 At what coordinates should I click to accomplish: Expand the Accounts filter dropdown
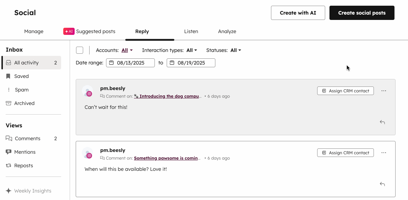pos(127,50)
